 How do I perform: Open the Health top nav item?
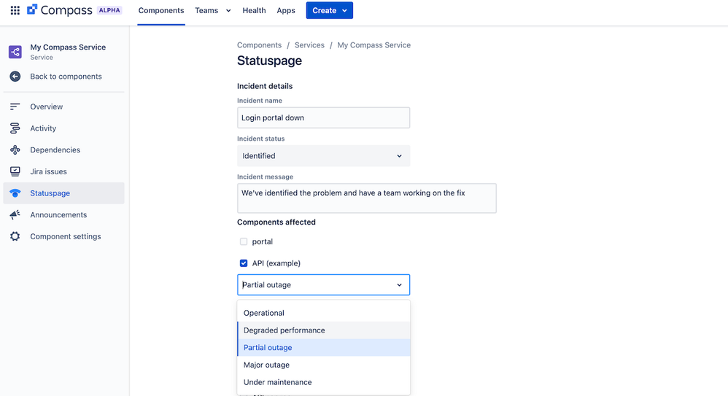pos(254,11)
